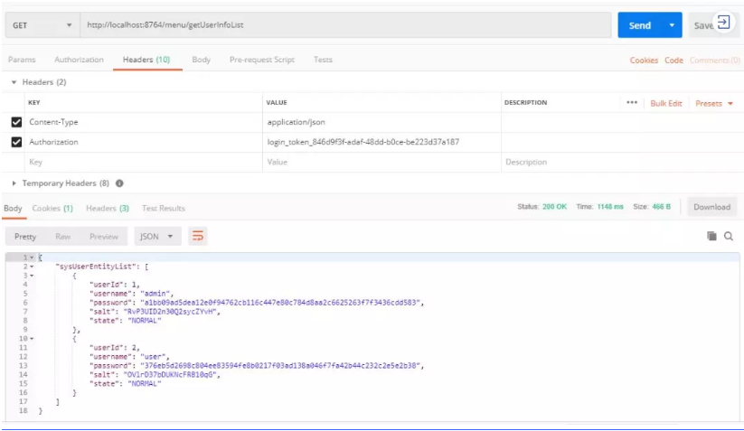Viewport: 744px width, 431px height.
Task: Click the Download response button
Action: pos(711,207)
